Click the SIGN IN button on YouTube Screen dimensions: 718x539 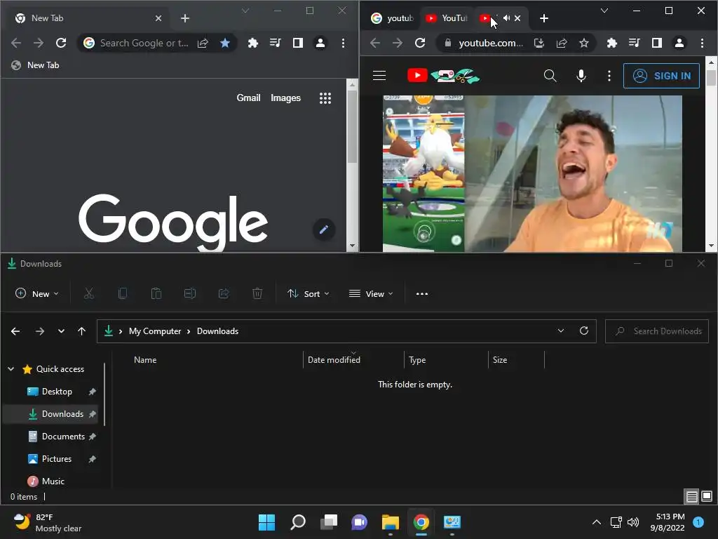[x=661, y=76]
